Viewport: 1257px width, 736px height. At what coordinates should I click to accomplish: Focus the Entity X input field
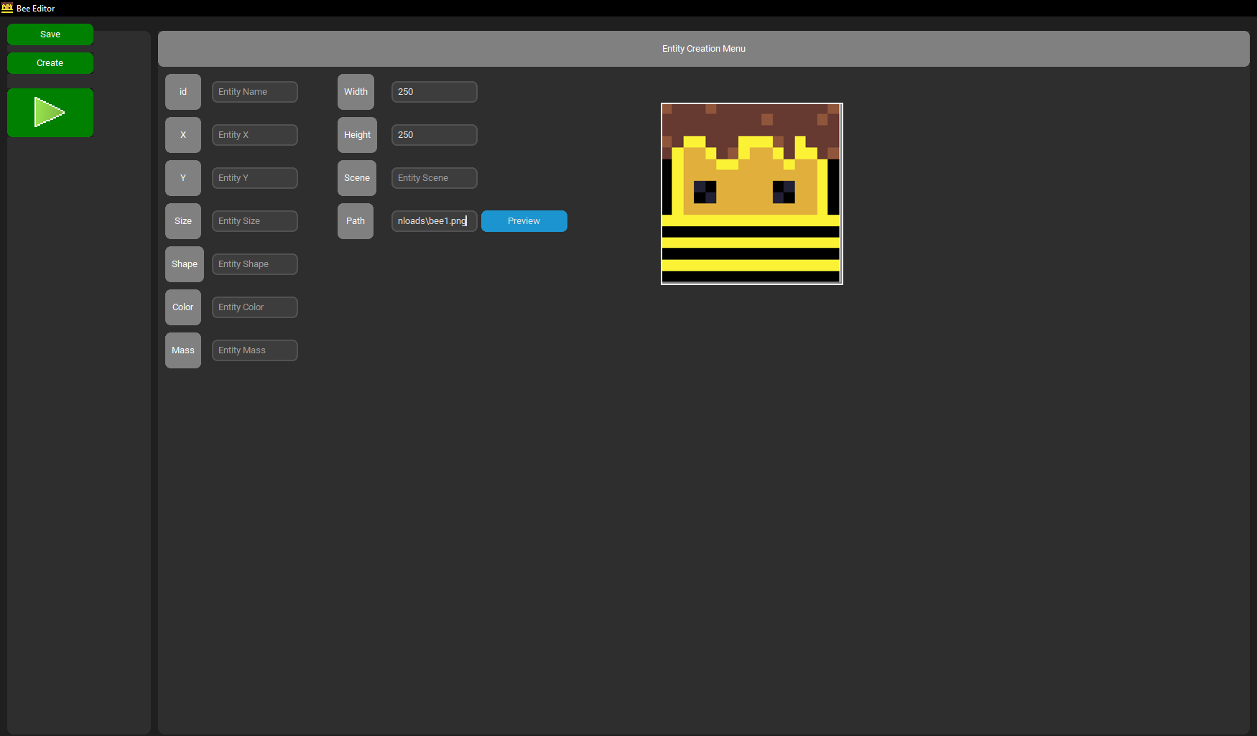tap(255, 135)
